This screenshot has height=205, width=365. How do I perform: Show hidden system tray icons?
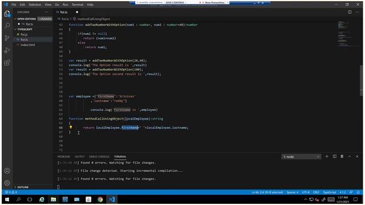[x=306, y=199]
